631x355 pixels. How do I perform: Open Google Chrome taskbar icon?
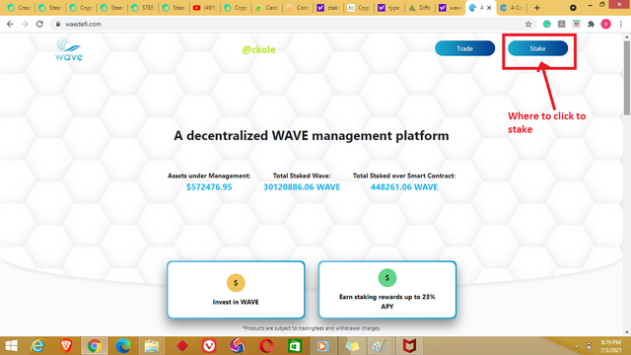[x=95, y=346]
